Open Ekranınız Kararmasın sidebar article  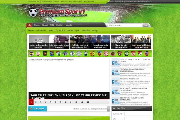(130, 79)
